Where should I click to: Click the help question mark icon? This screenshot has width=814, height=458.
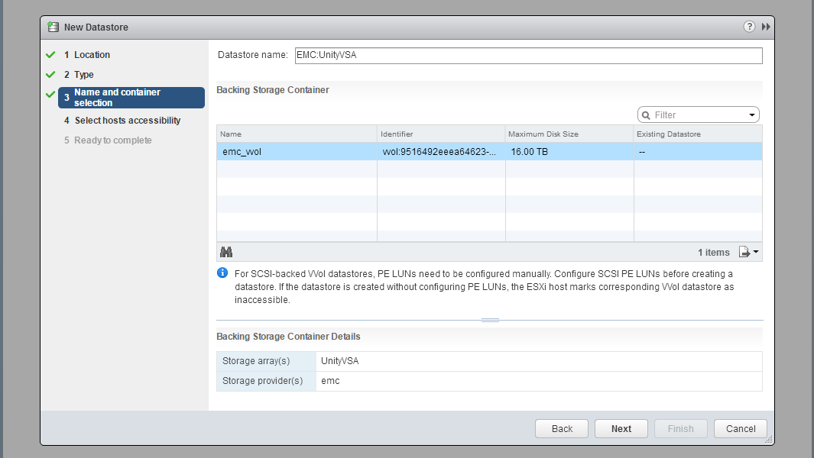pyautogui.click(x=749, y=27)
